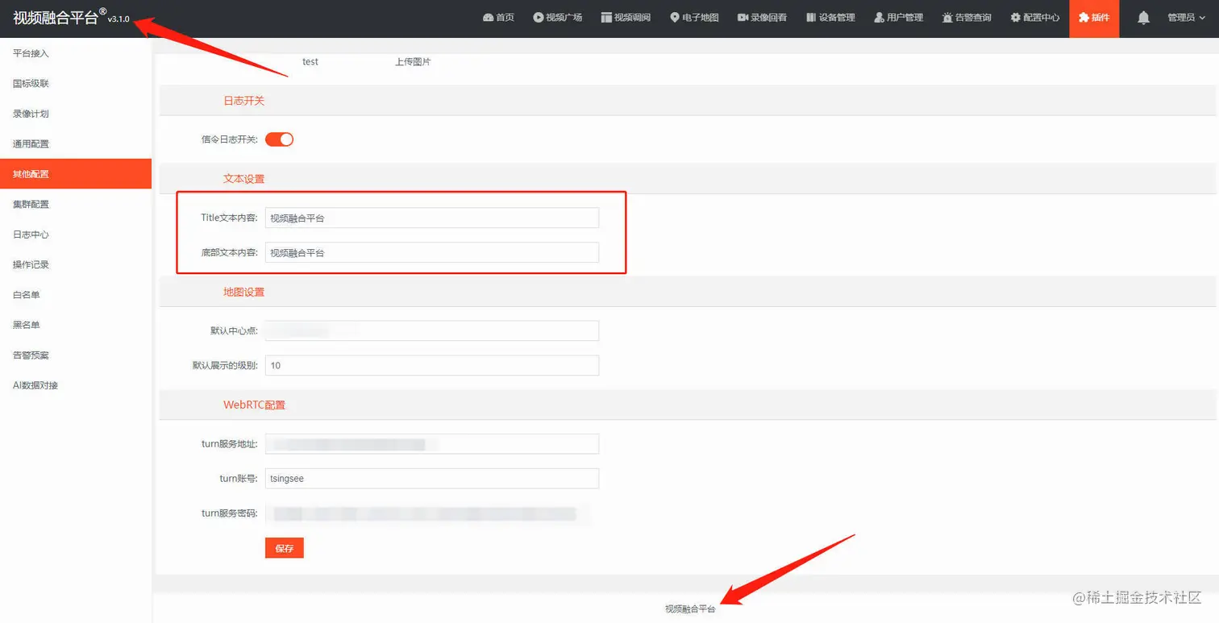Toggle the 信令日志开关 switch
The width and height of the screenshot is (1219, 623).
tap(279, 139)
